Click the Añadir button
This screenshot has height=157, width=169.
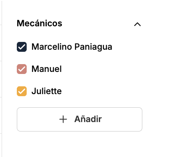click(80, 119)
